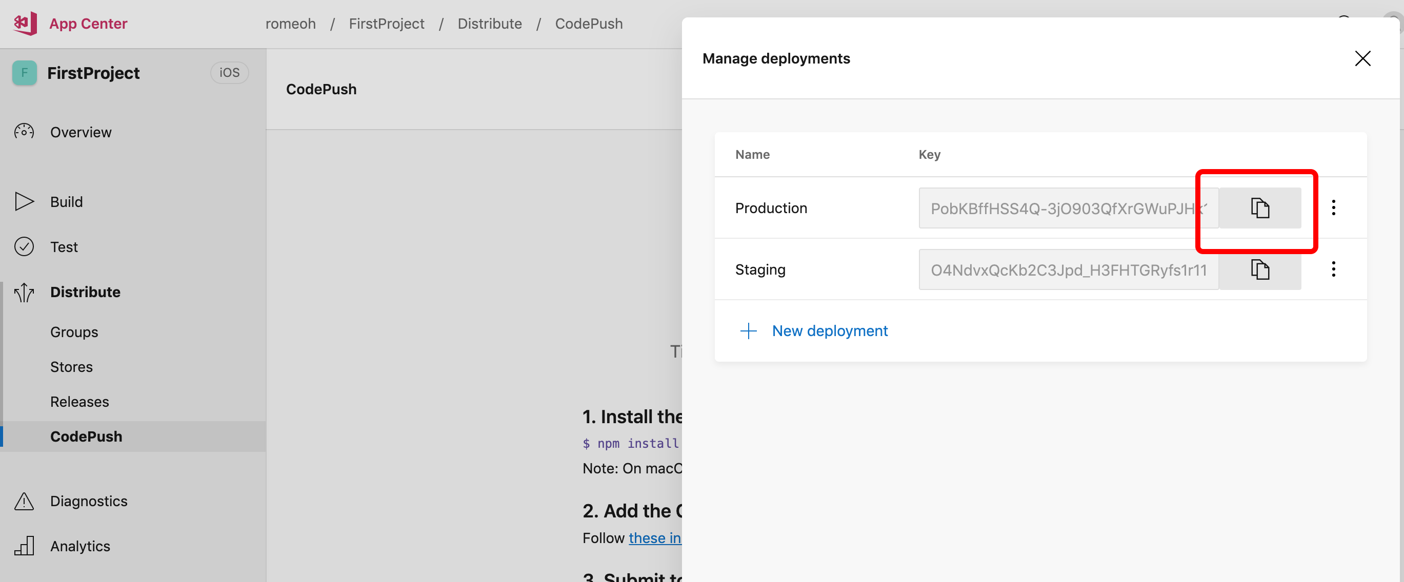Select the Build play icon

coord(24,201)
